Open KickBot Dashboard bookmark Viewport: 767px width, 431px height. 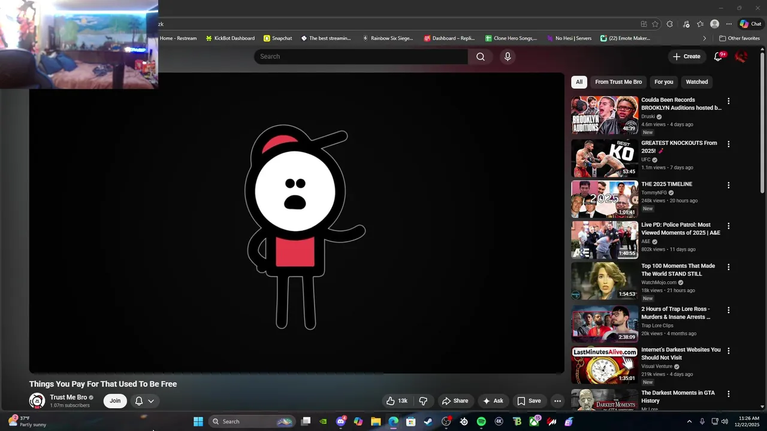[x=230, y=38]
